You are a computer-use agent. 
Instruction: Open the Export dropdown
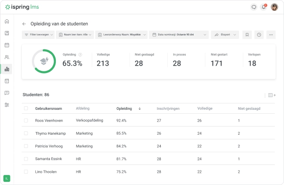pyautogui.click(x=225, y=35)
